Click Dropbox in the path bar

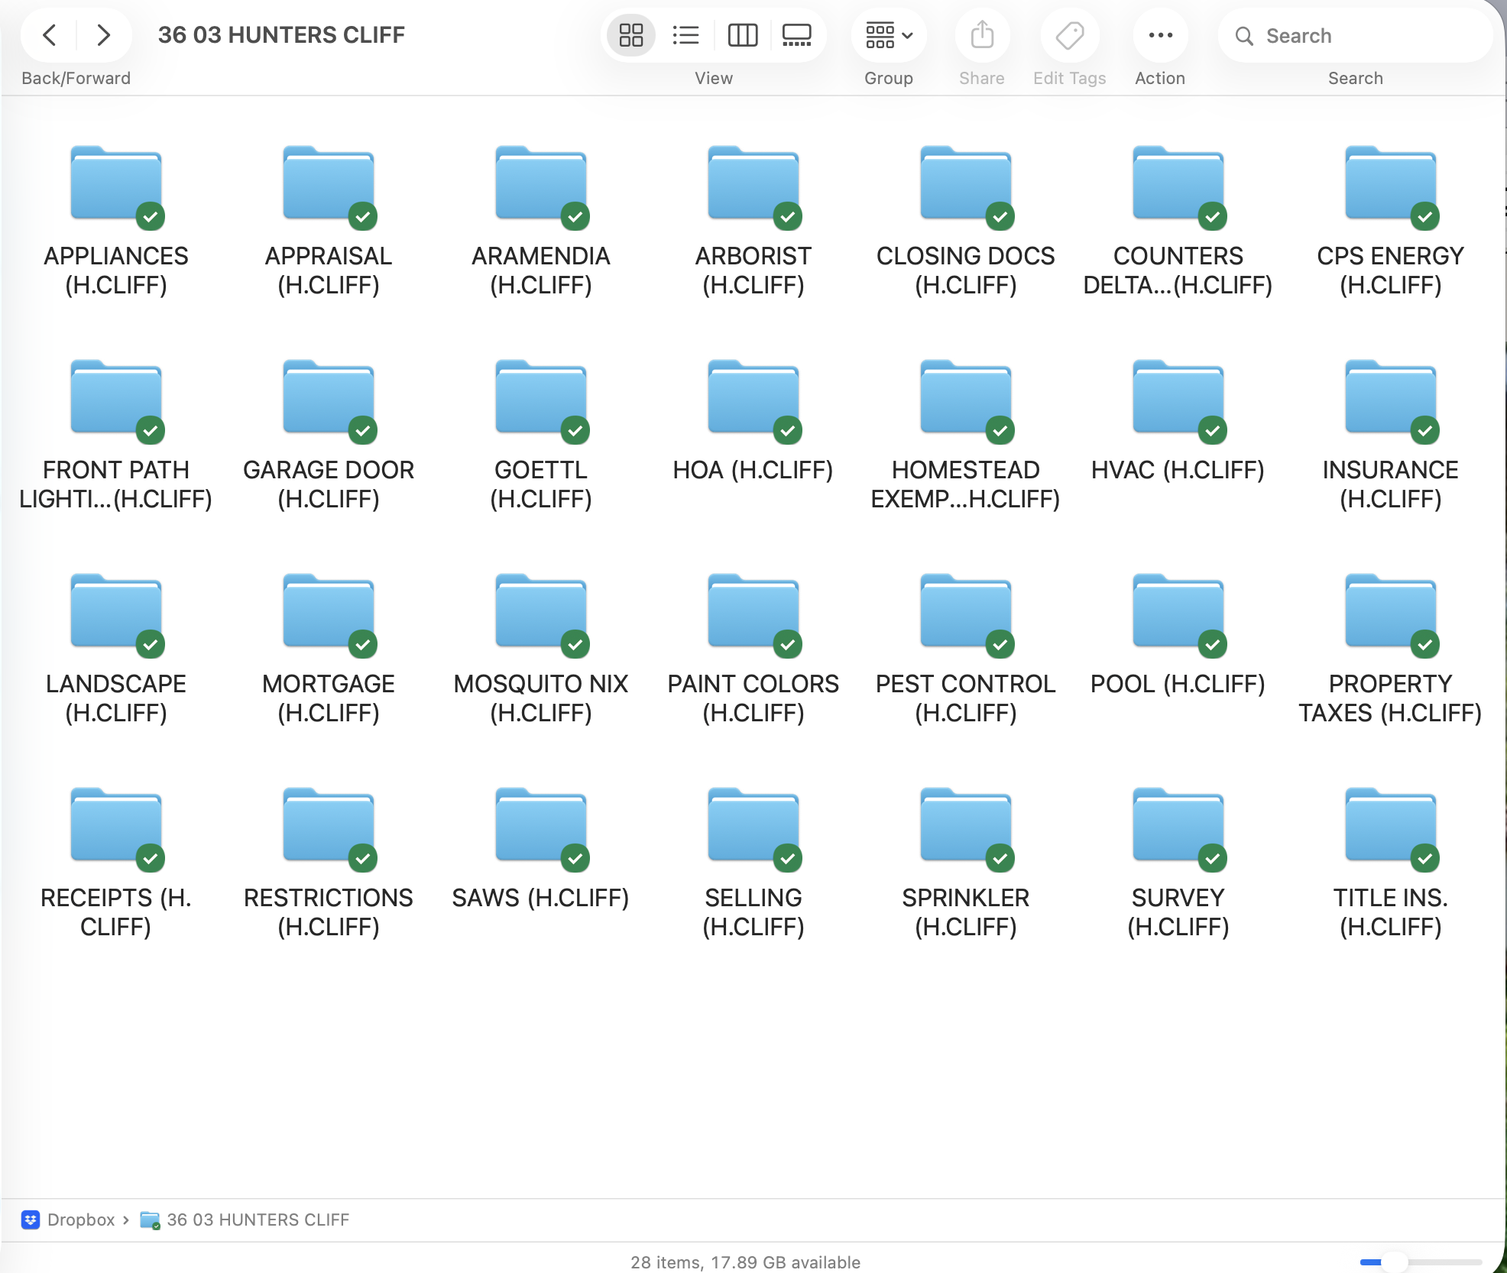pos(80,1220)
